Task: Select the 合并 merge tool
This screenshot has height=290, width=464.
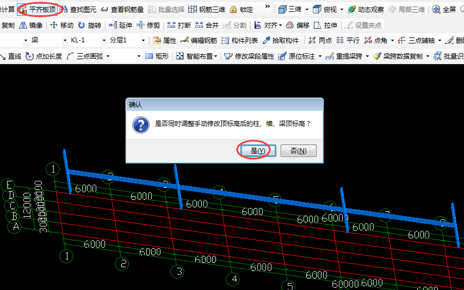Action: pos(207,26)
